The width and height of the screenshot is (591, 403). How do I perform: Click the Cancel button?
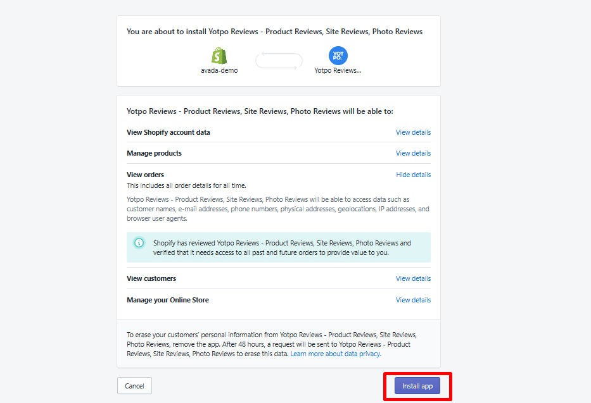point(134,386)
